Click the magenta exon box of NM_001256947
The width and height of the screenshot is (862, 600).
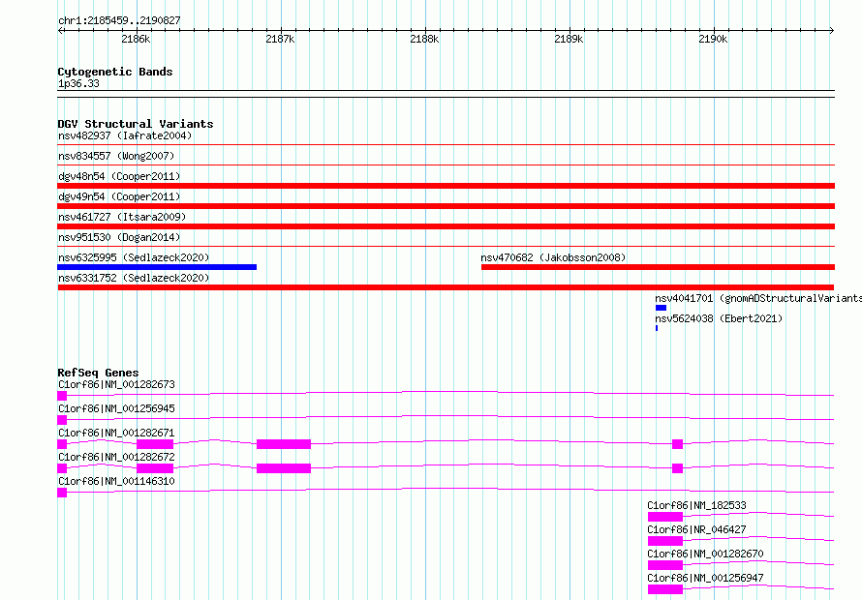[x=665, y=589]
